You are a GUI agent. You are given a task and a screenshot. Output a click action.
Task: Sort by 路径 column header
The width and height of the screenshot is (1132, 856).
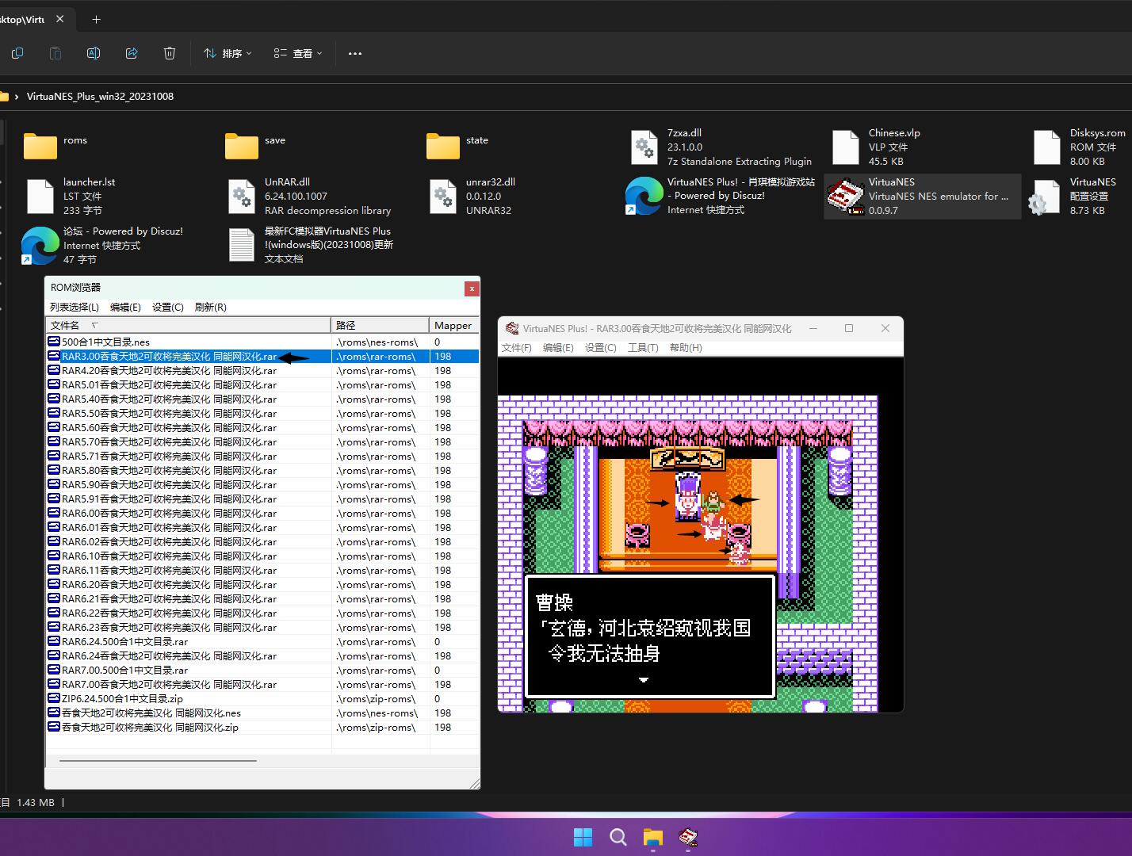[380, 325]
